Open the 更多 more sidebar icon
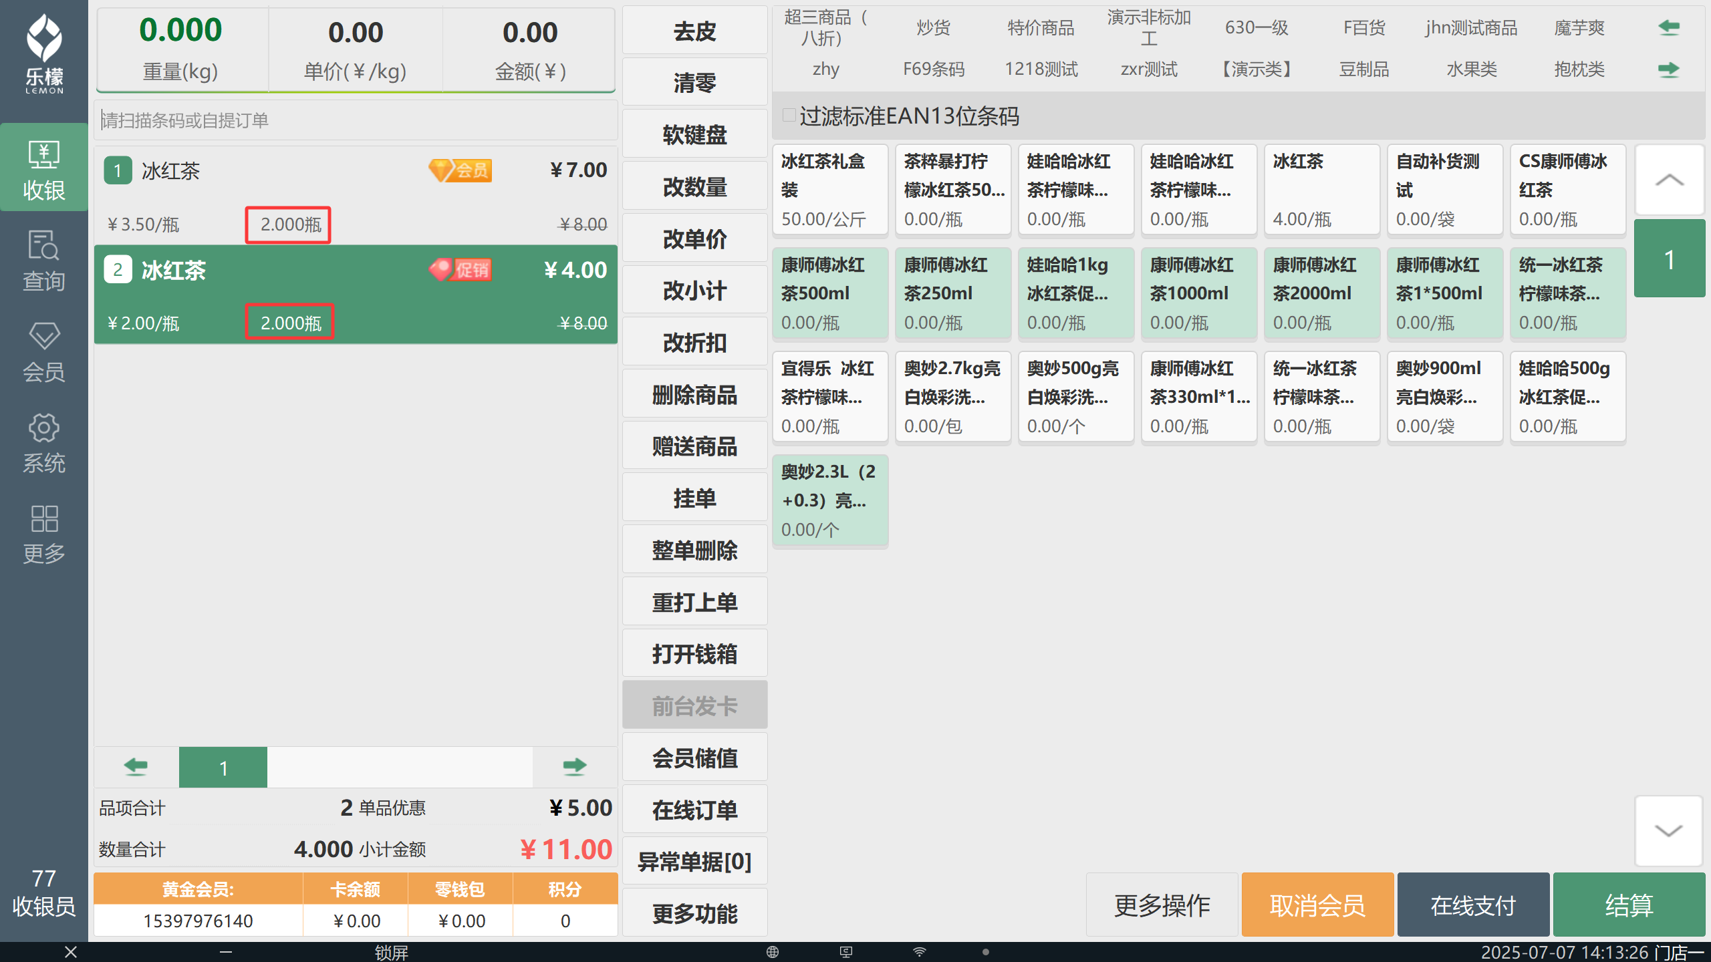Screen dimensions: 1711x962 pyautogui.click(x=44, y=533)
